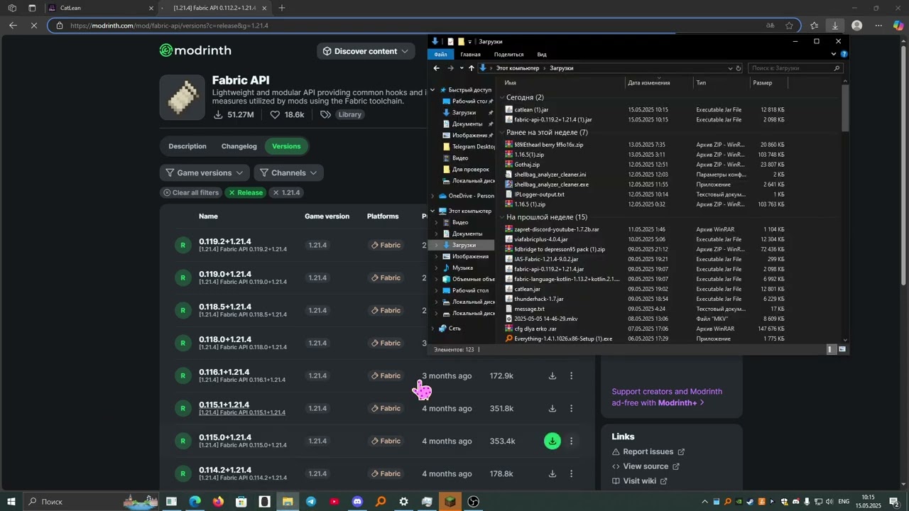The height and width of the screenshot is (511, 909).
Task: Click Clear all filters button
Action: (191, 193)
